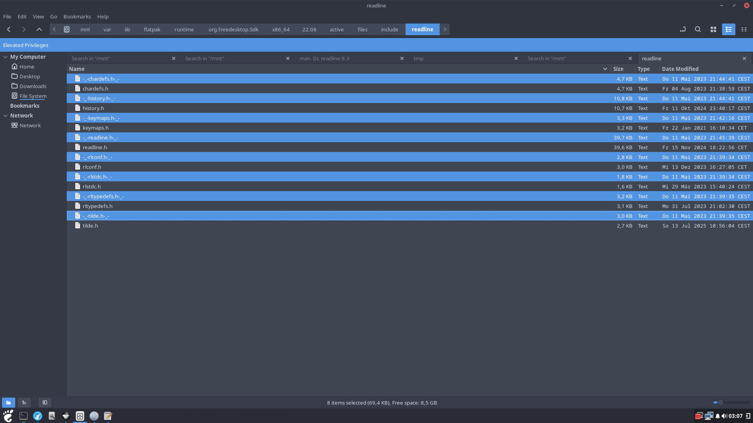Toggle location entry path icon
This screenshot has height=423, width=753.
coord(682,29)
